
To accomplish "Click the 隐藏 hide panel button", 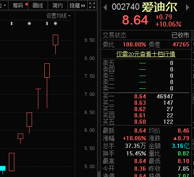I will point(78,5).
